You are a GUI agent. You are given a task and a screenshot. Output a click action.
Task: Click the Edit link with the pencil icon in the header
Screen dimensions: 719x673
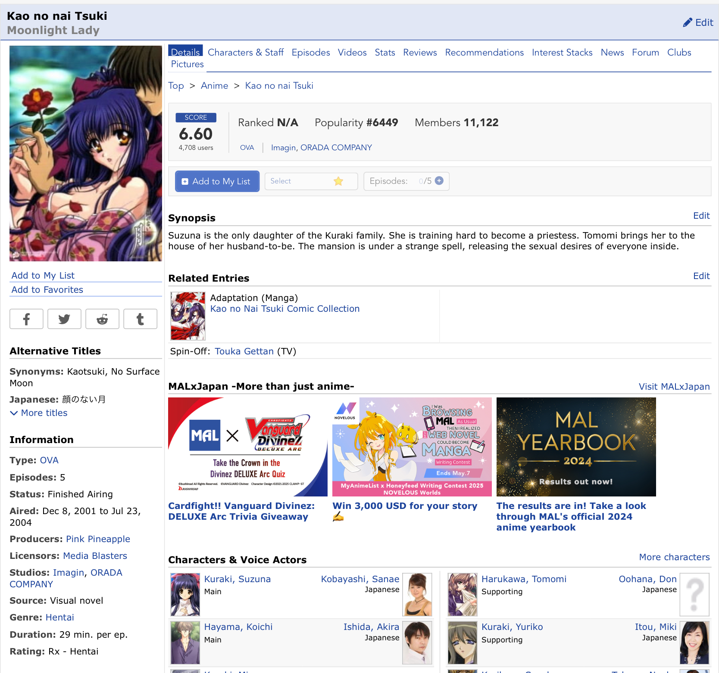[698, 22]
